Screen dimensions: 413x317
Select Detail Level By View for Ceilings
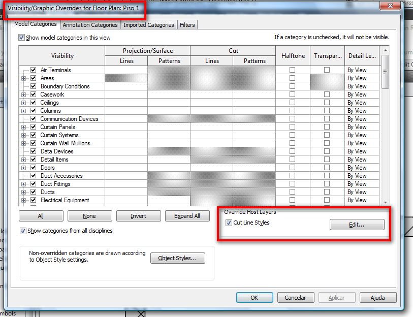[x=362, y=103]
